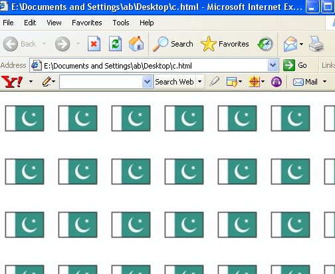Open the Search Web options arrow

click(x=199, y=82)
